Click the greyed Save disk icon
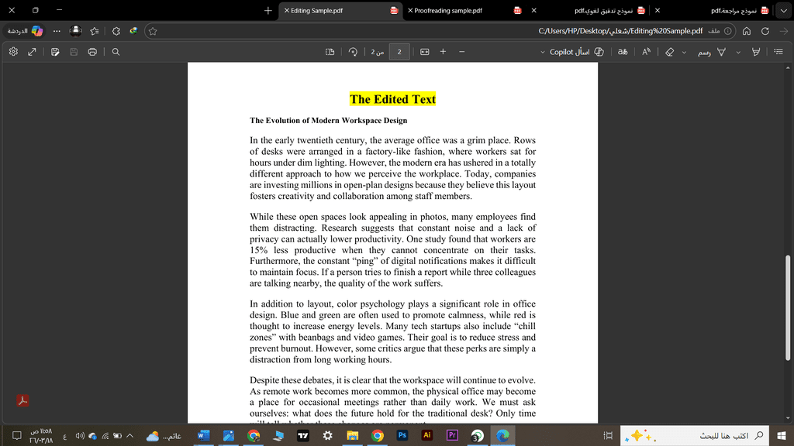Viewport: 794px width, 446px height. click(74, 52)
